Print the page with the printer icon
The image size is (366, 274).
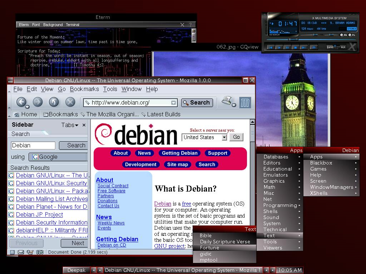click(x=227, y=101)
